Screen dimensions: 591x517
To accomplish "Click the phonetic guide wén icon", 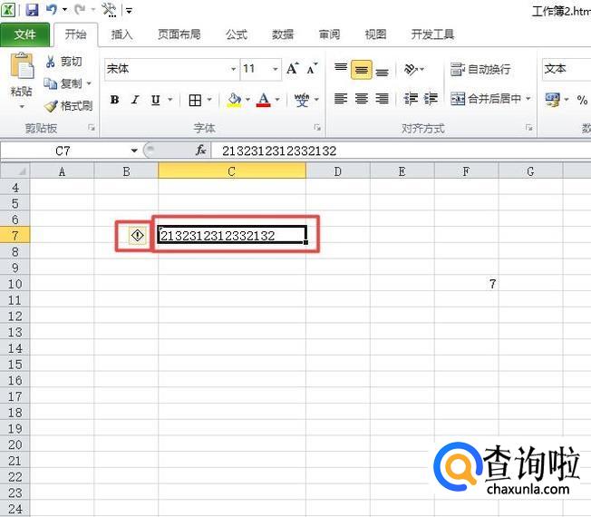I will click(302, 100).
